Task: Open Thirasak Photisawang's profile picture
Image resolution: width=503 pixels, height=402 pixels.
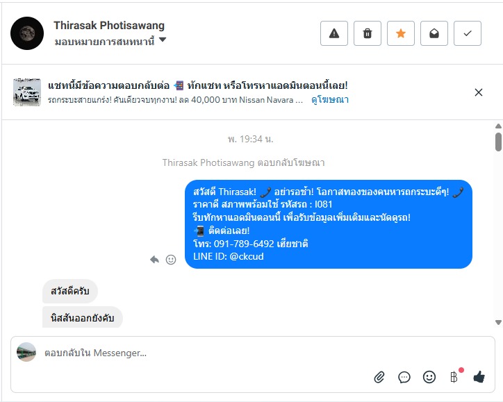Action: 27,33
